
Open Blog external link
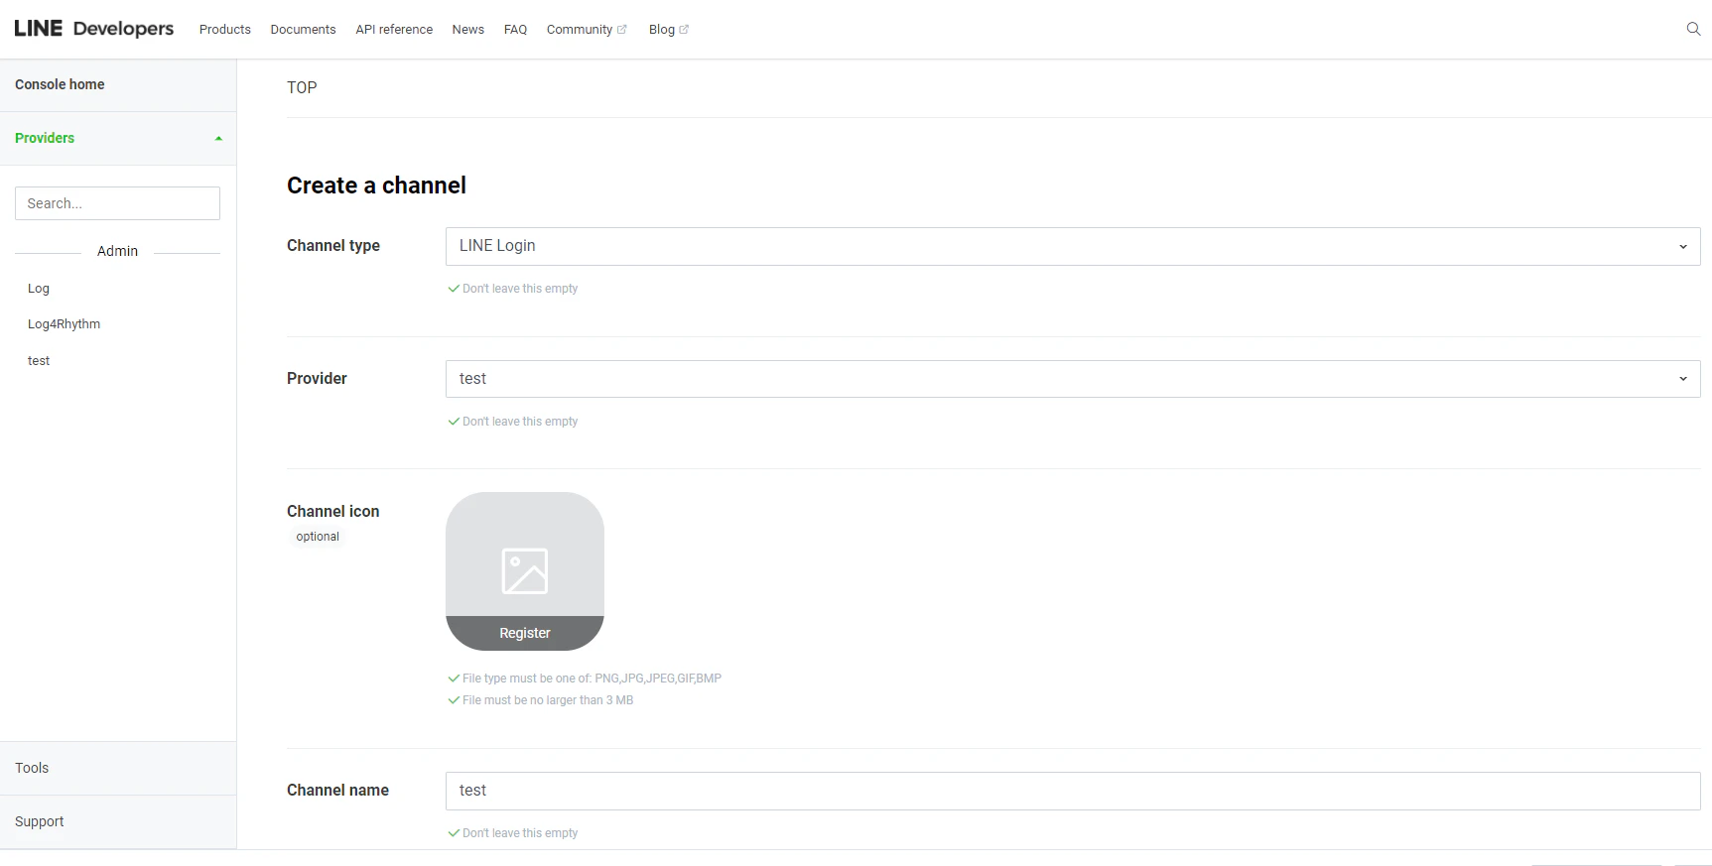(x=669, y=30)
